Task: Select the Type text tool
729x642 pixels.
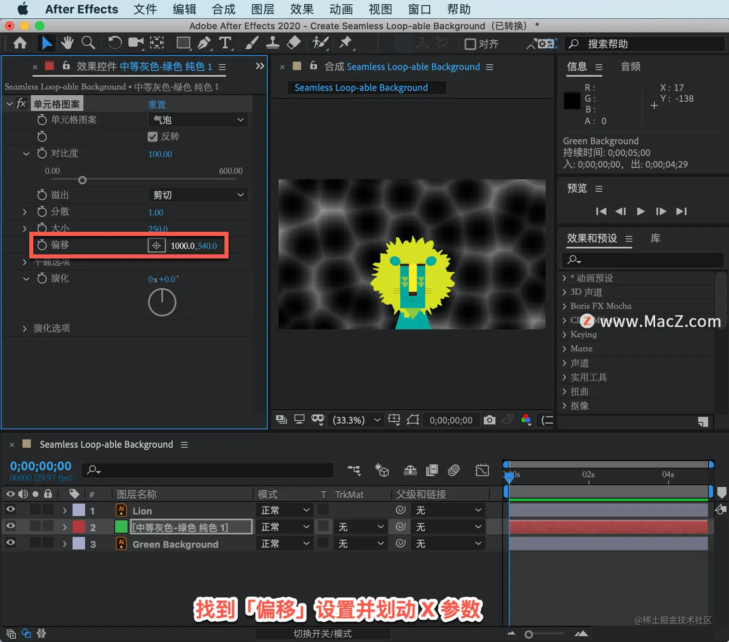Action: pyautogui.click(x=225, y=43)
